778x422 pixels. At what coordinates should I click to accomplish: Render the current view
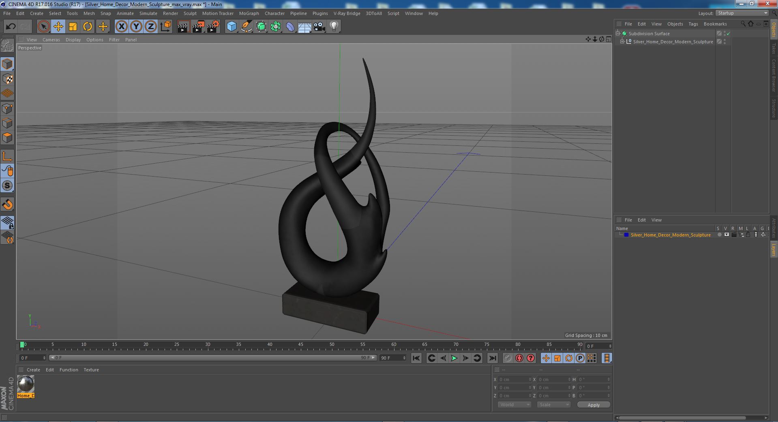click(183, 27)
